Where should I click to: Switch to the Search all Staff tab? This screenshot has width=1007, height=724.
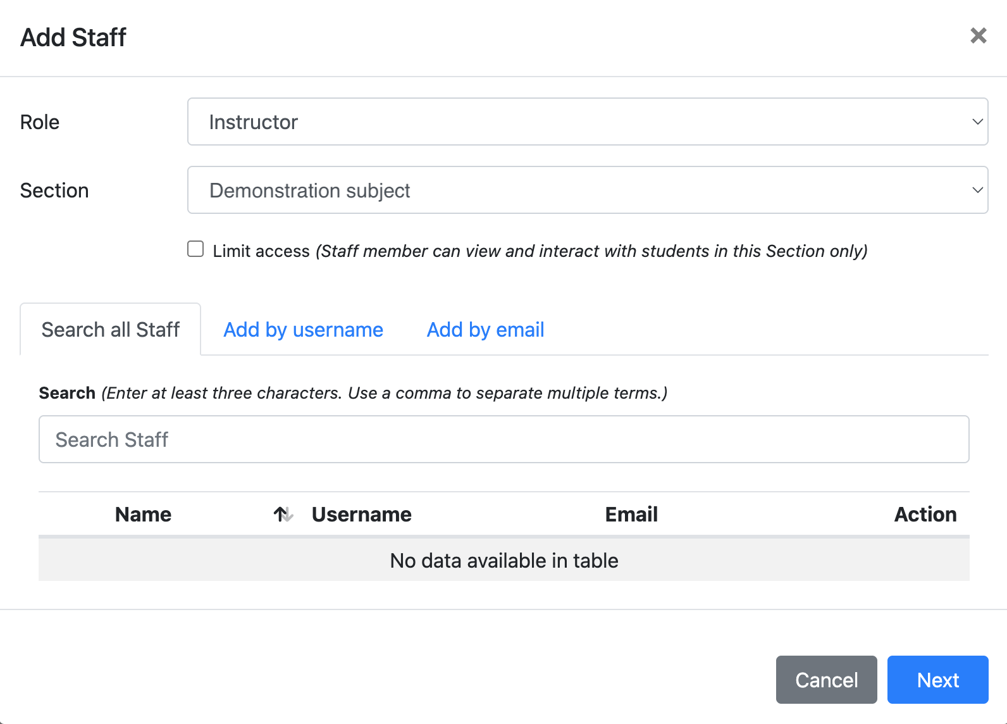[x=111, y=329]
